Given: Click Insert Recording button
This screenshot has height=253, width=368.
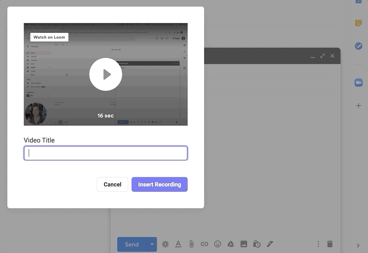Looking at the screenshot, I should pos(159,184).
